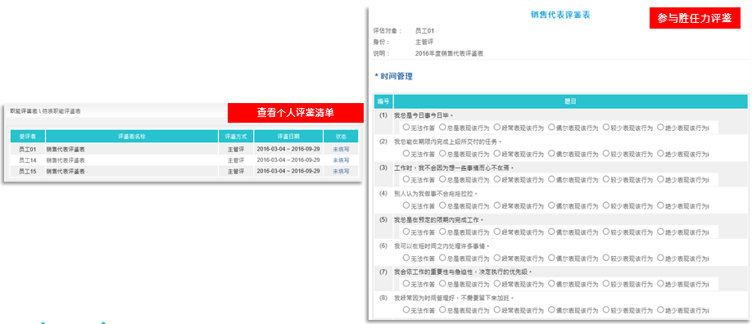Choose 较少表现该行为 for question (3)

pos(606,179)
